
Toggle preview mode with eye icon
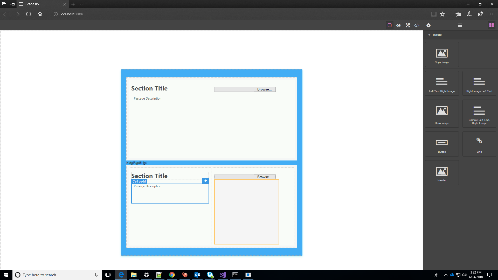tap(399, 25)
